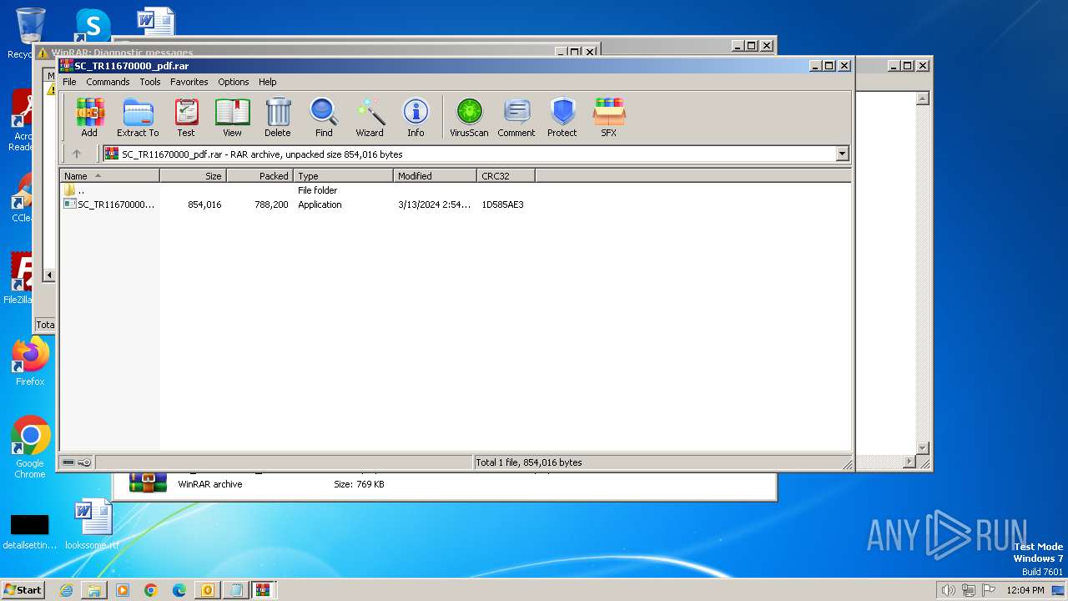Switch to Notepad taskbar button
Screen dimensions: 1068x601
coord(235,590)
